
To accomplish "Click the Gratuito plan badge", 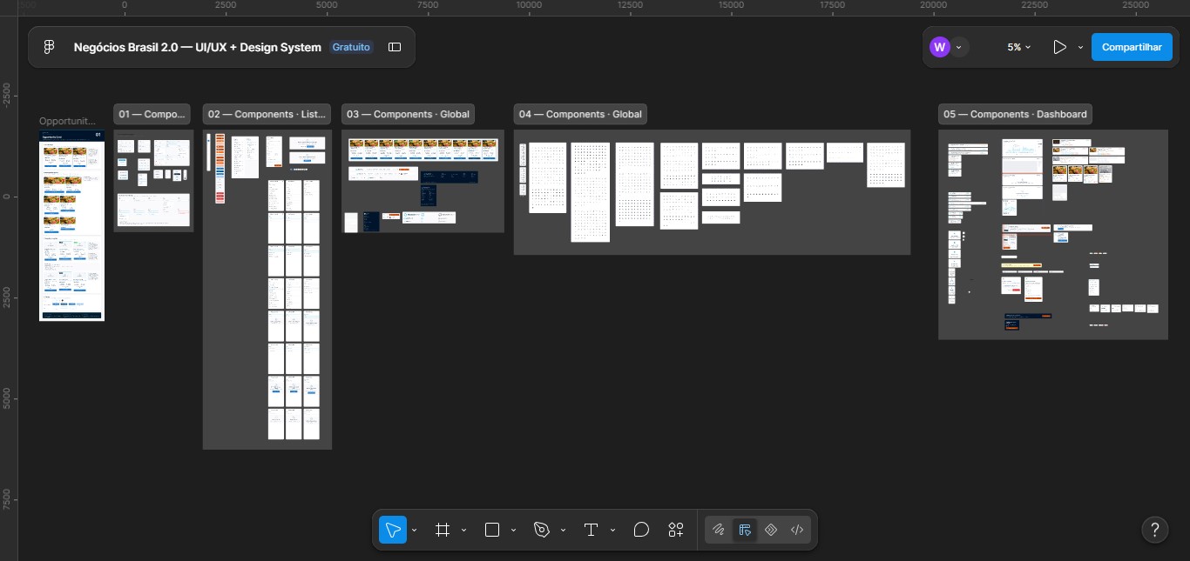I will point(351,47).
